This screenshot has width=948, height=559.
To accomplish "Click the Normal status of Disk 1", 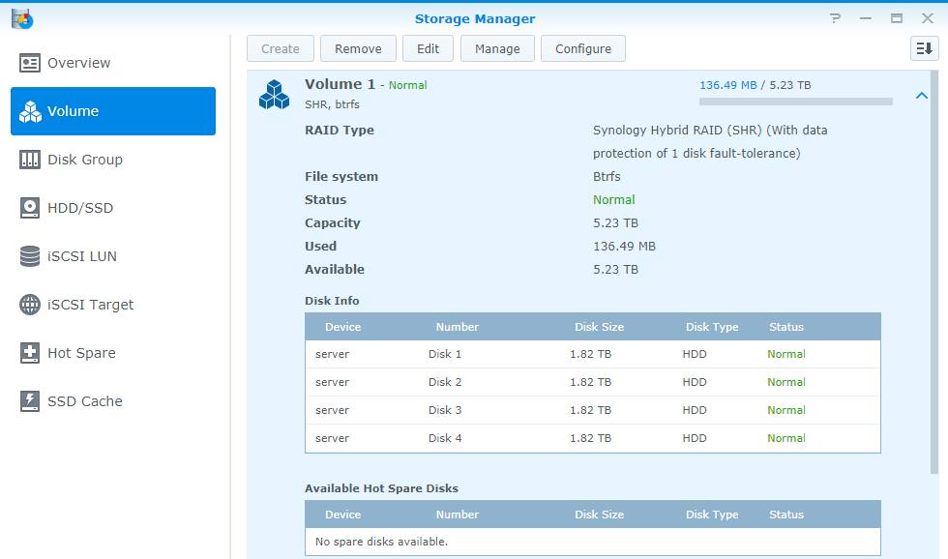I will [x=785, y=354].
